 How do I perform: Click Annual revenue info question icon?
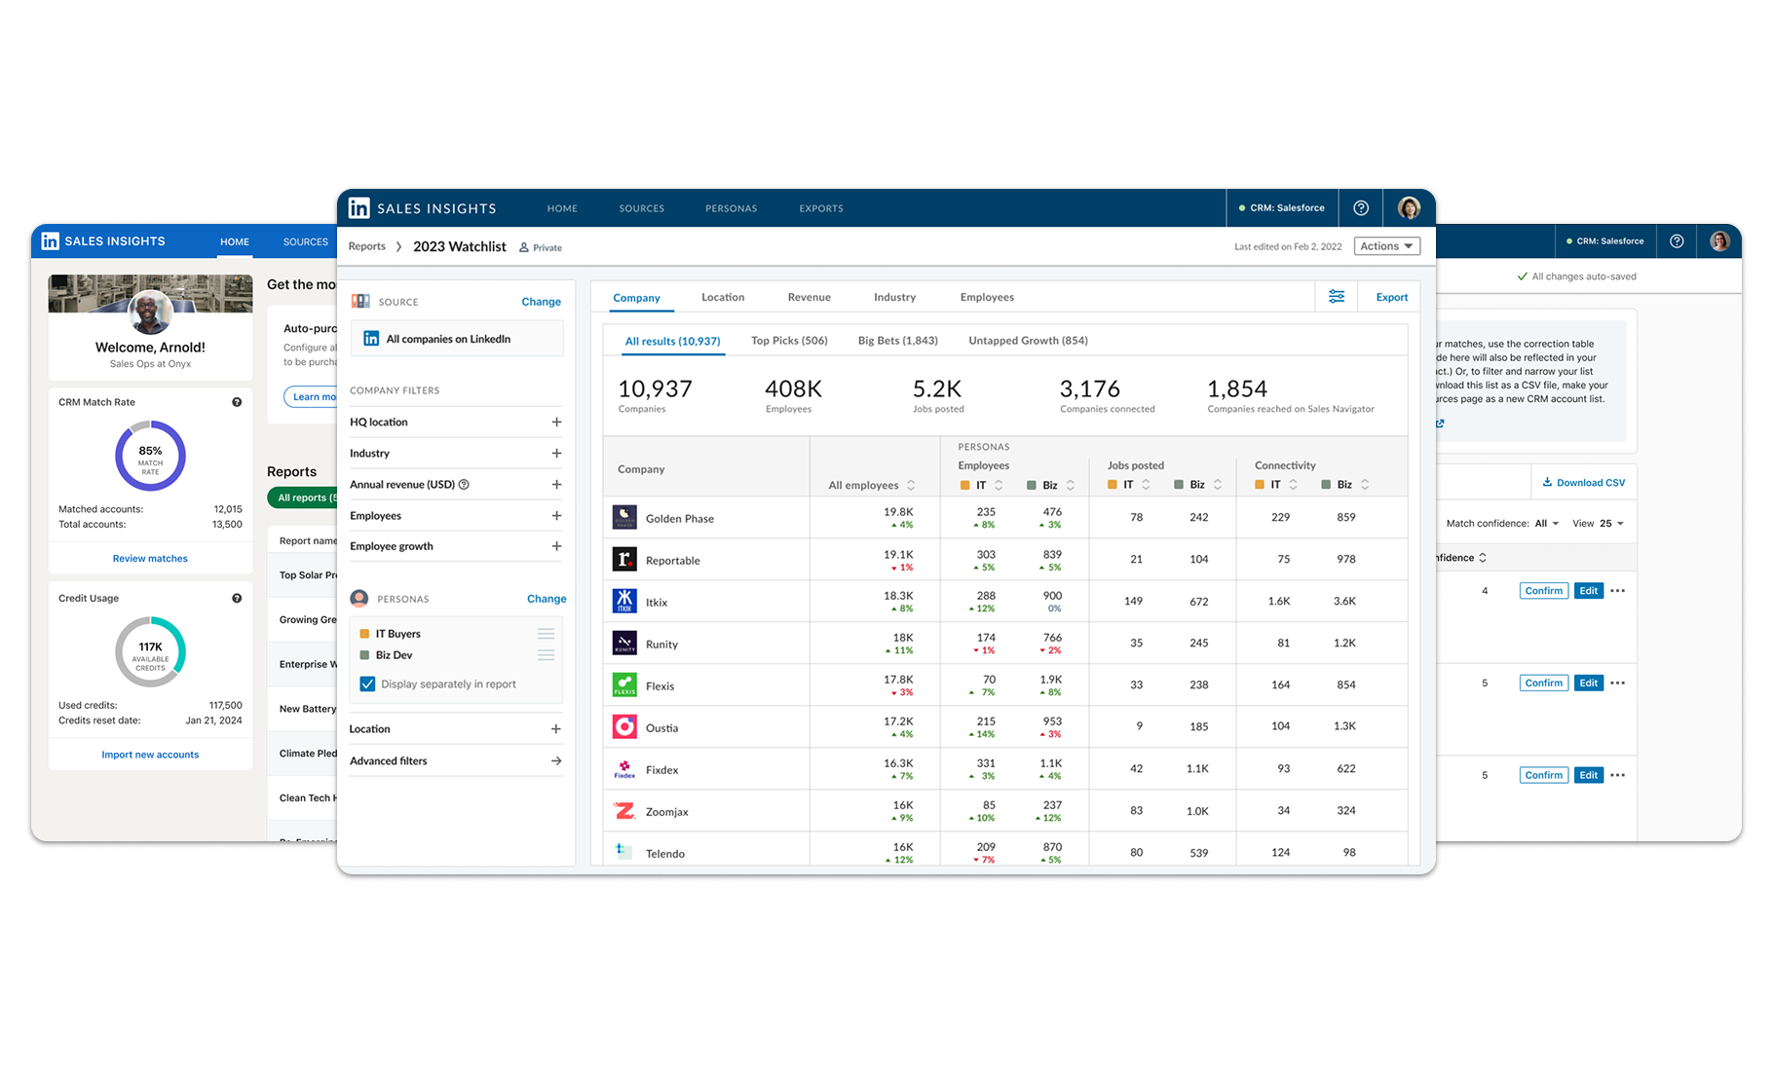464,485
